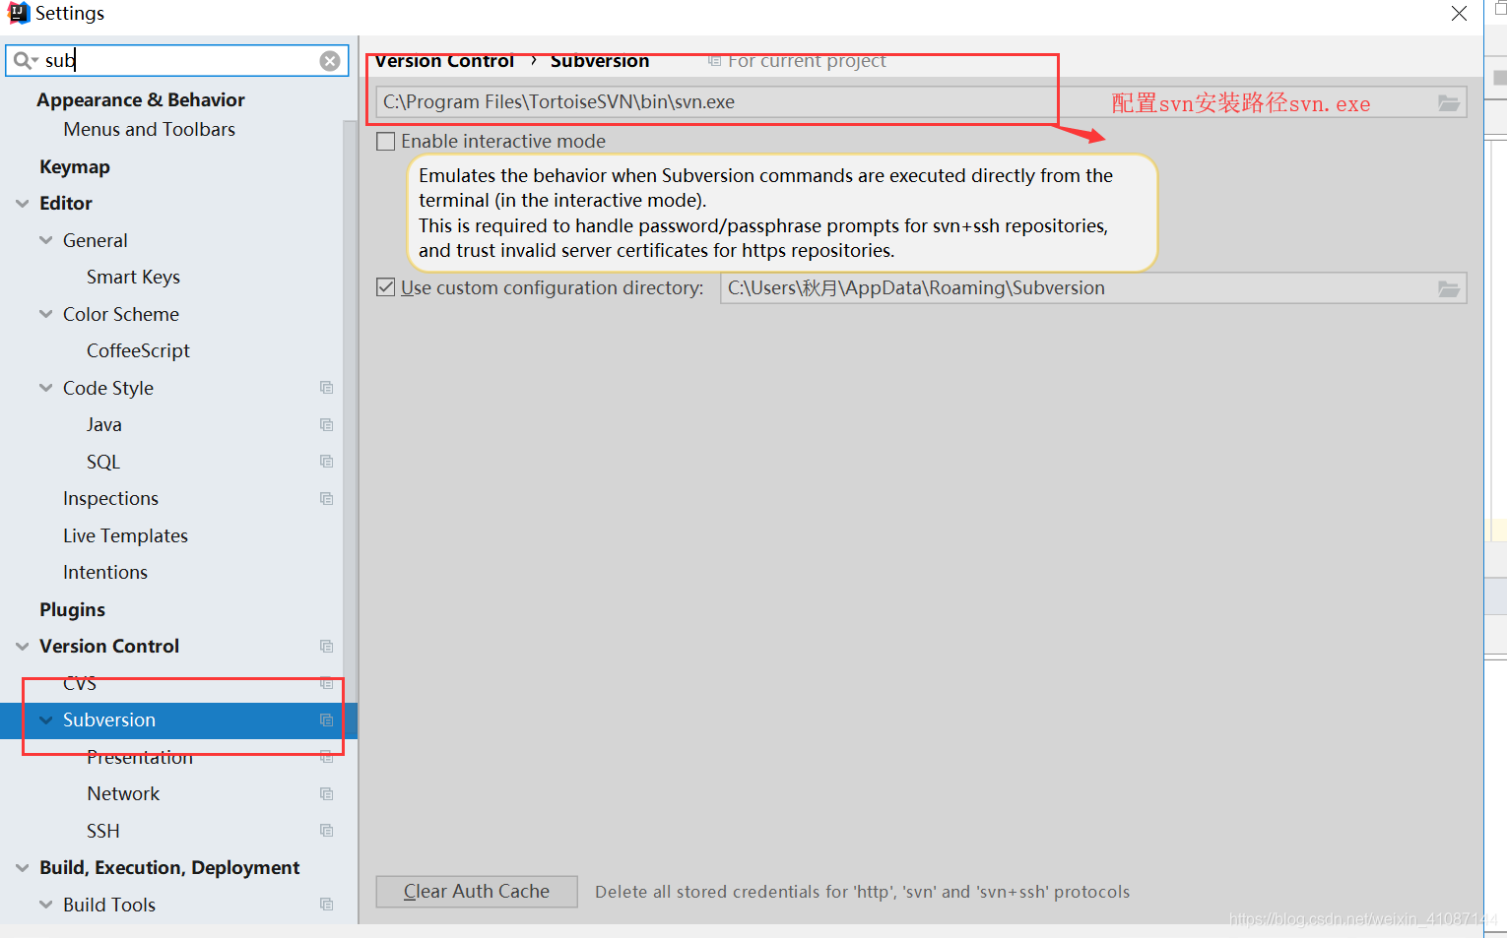The height and width of the screenshot is (938, 1507).
Task: Click the project-level icon next to Subversion
Action: tap(327, 720)
